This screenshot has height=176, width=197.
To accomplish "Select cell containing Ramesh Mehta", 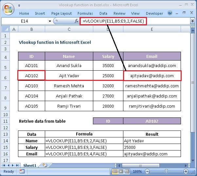I will (69, 86).
